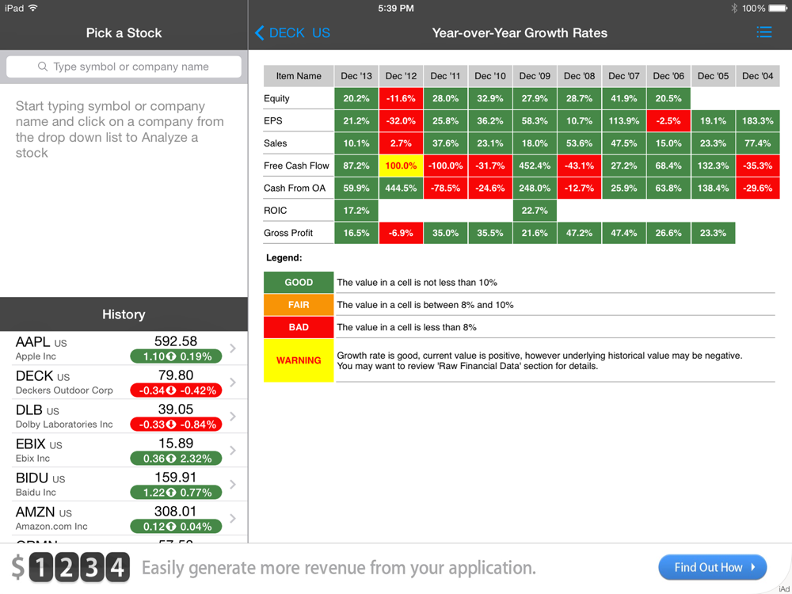792x594 pixels.
Task: Tap the DECK red price change badge
Action: (176, 390)
